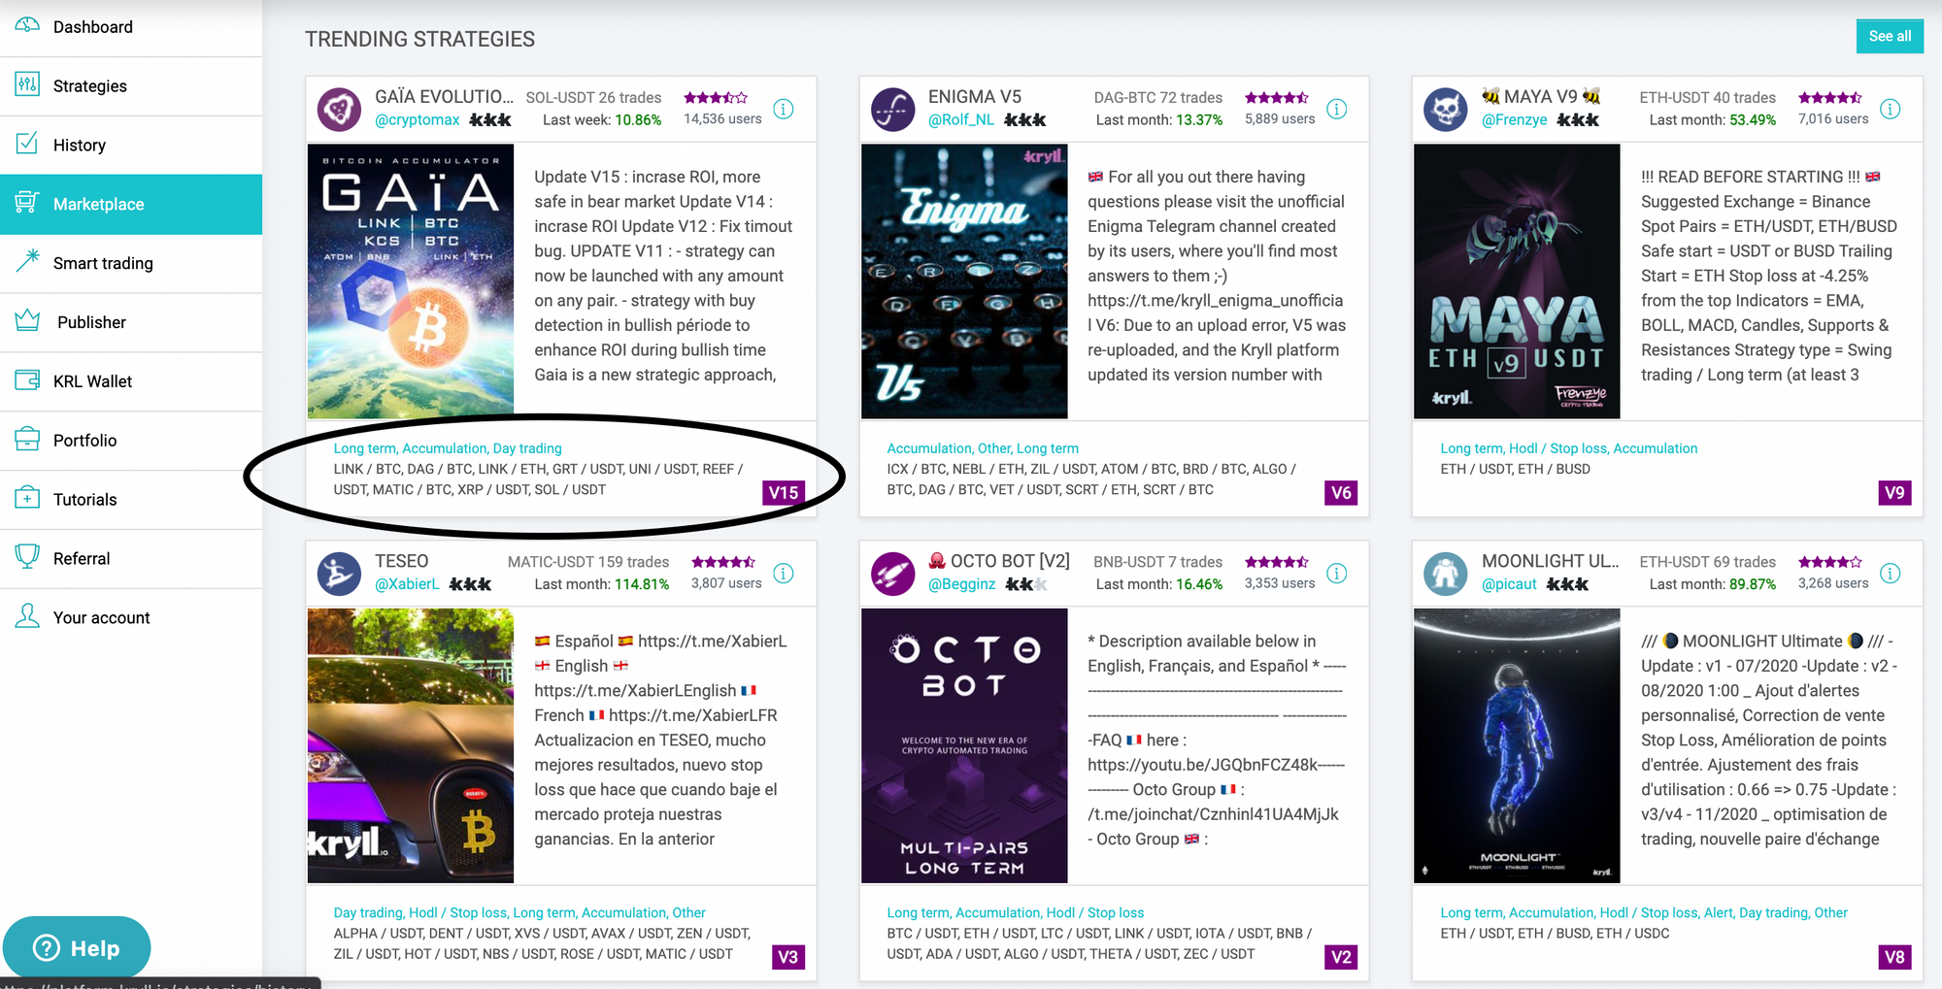Click Long term, Accumulation, Day trading tags
1942x989 pixels.
click(x=448, y=448)
